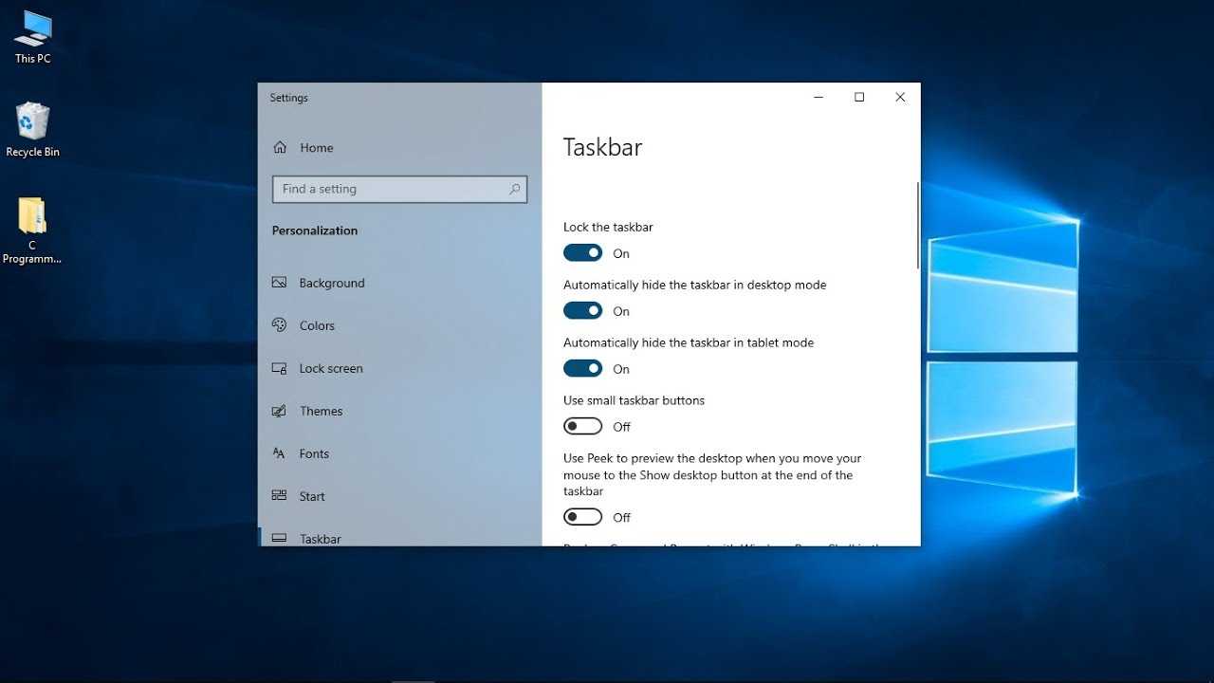Click the Fonts letter icon

[279, 453]
